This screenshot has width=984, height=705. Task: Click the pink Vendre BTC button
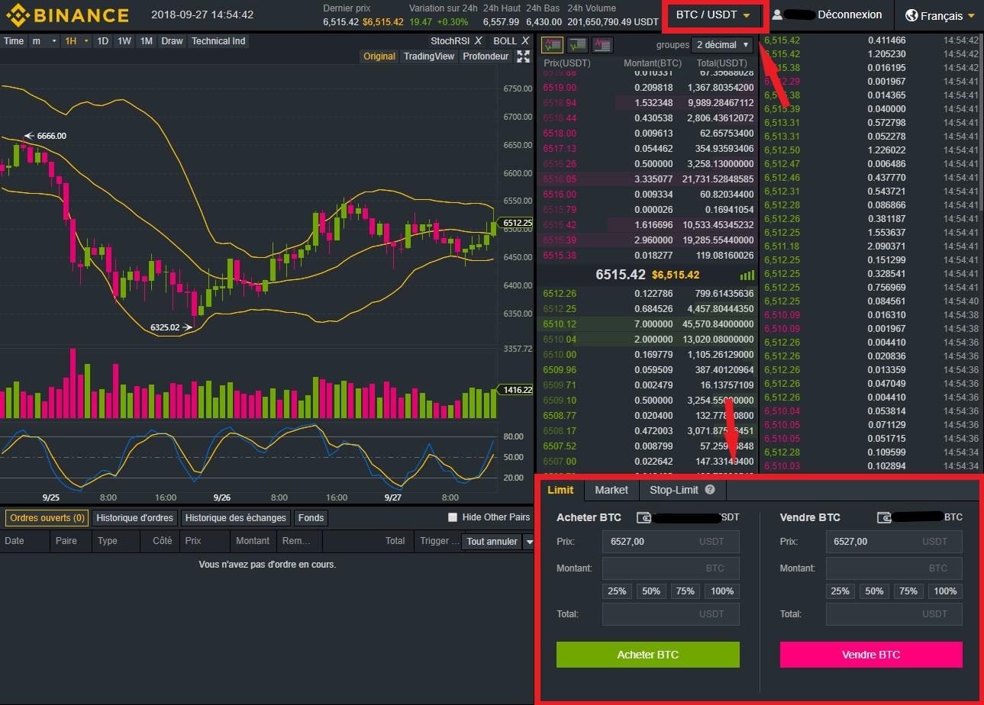click(871, 655)
